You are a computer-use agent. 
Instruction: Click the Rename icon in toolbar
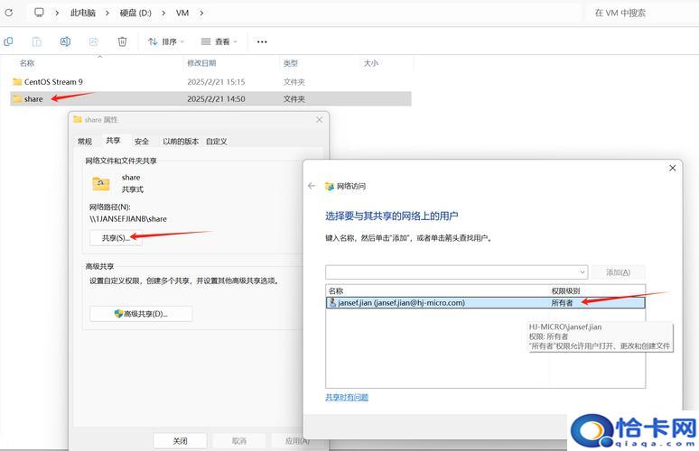click(x=65, y=41)
